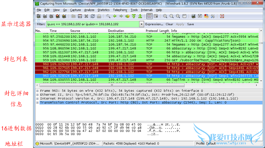The image size is (265, 148).
Task: Open the Edit menu
Action: coord(47,10)
